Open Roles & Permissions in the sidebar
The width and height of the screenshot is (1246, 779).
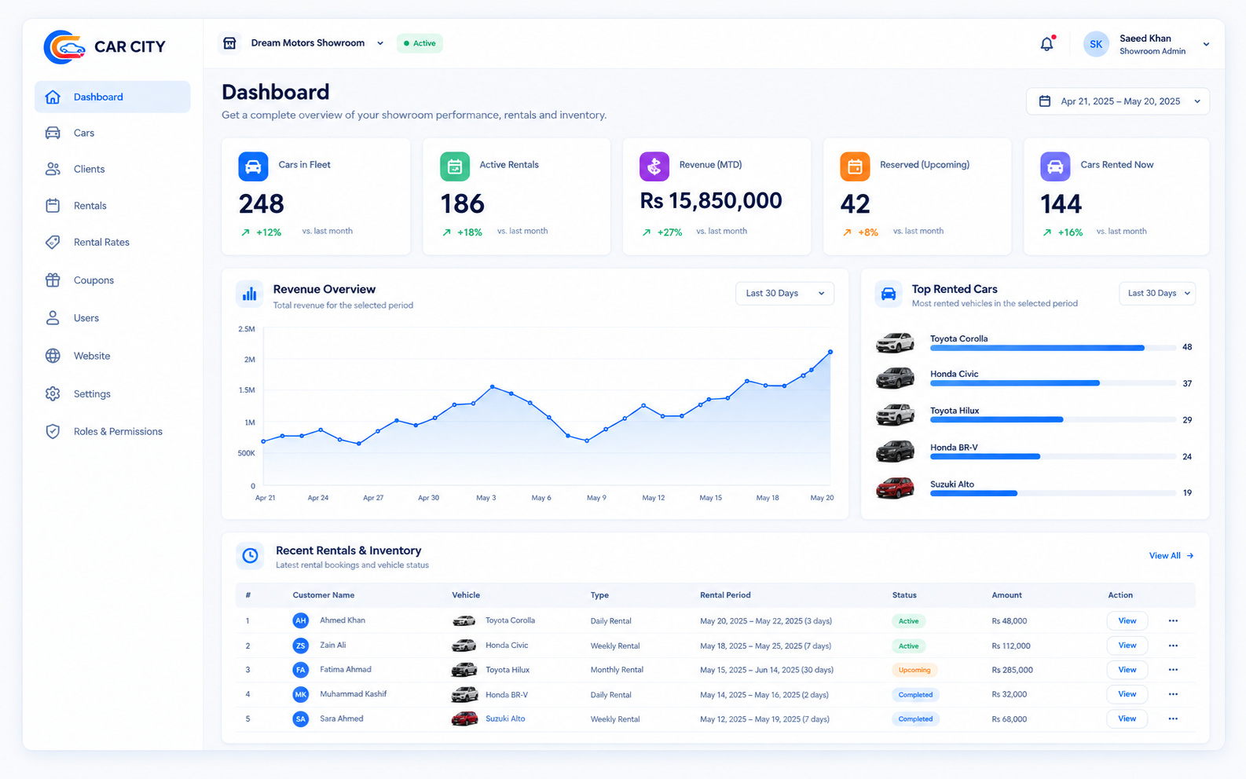click(x=112, y=431)
